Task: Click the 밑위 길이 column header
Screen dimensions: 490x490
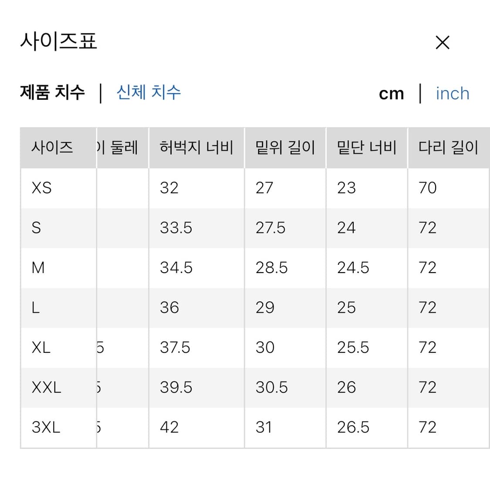Action: pyautogui.click(x=285, y=148)
